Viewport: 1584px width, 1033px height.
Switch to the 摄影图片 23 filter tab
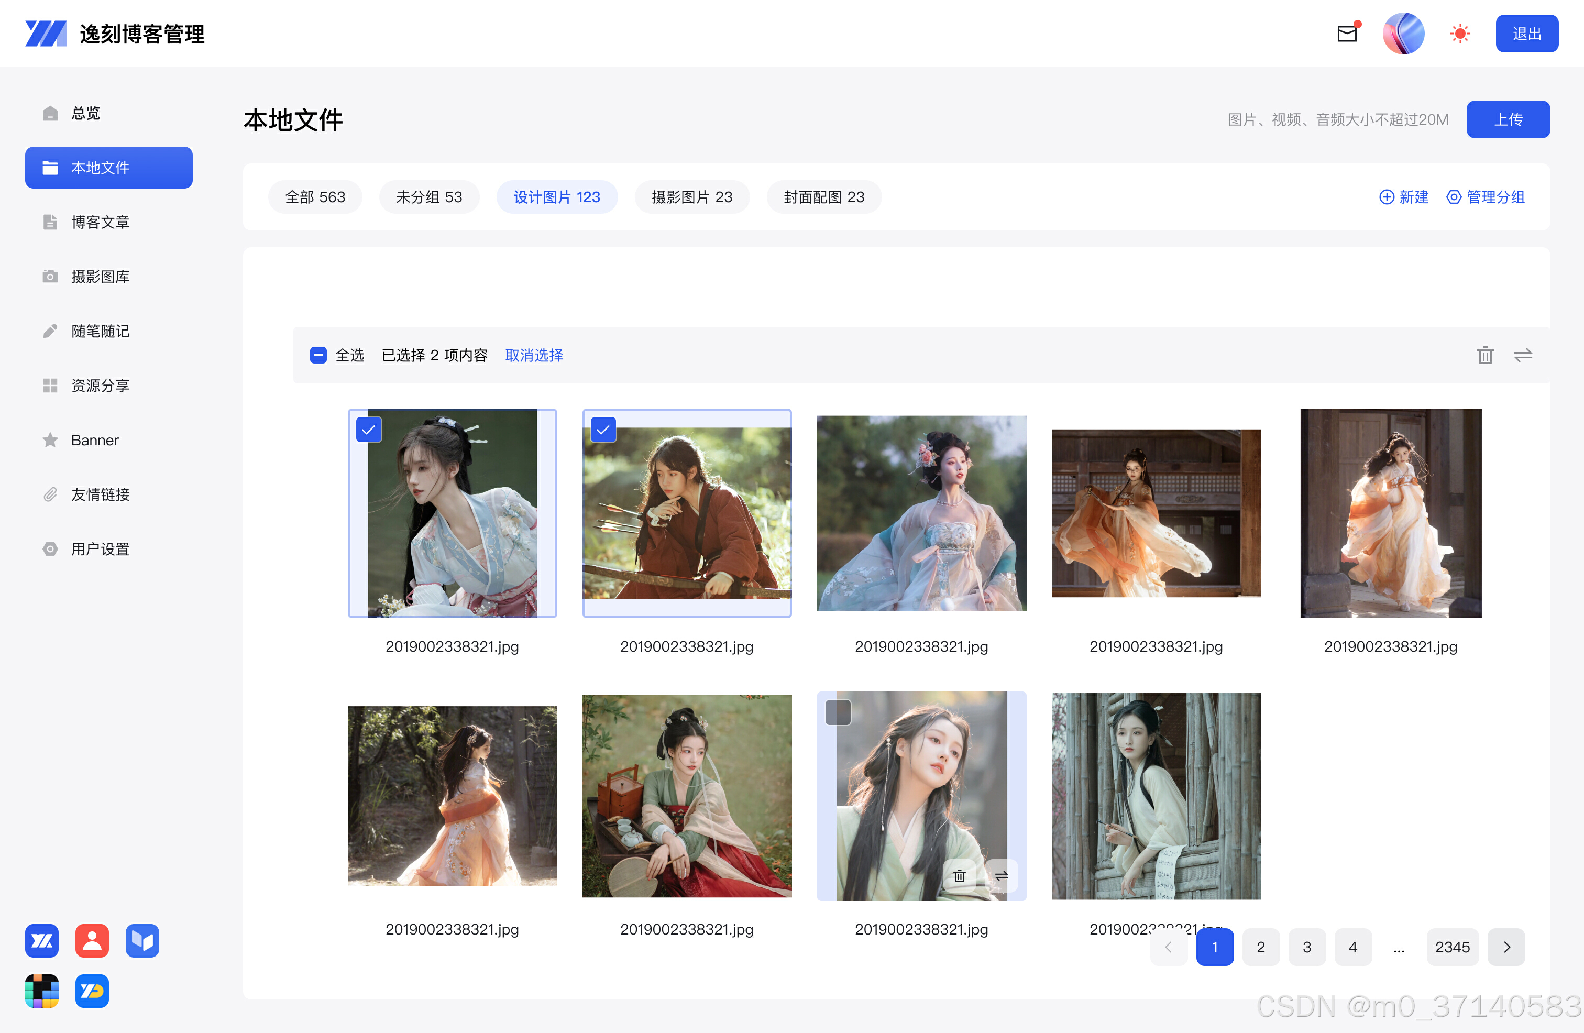pyautogui.click(x=692, y=197)
